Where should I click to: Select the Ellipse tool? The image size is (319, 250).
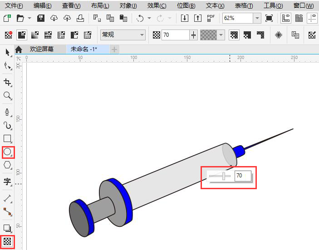pyautogui.click(x=8, y=152)
